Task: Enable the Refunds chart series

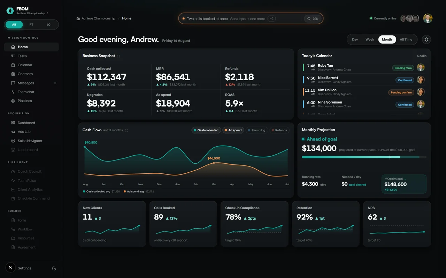Action: 279,130
